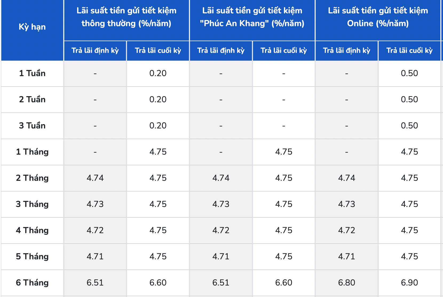Select the 5 Tháng row label
This screenshot has width=443, height=297.
pos(32,257)
